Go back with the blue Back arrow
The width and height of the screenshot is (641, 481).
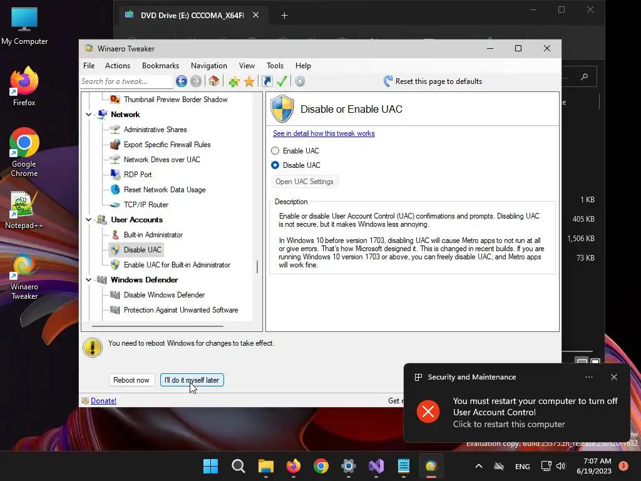[x=181, y=81]
